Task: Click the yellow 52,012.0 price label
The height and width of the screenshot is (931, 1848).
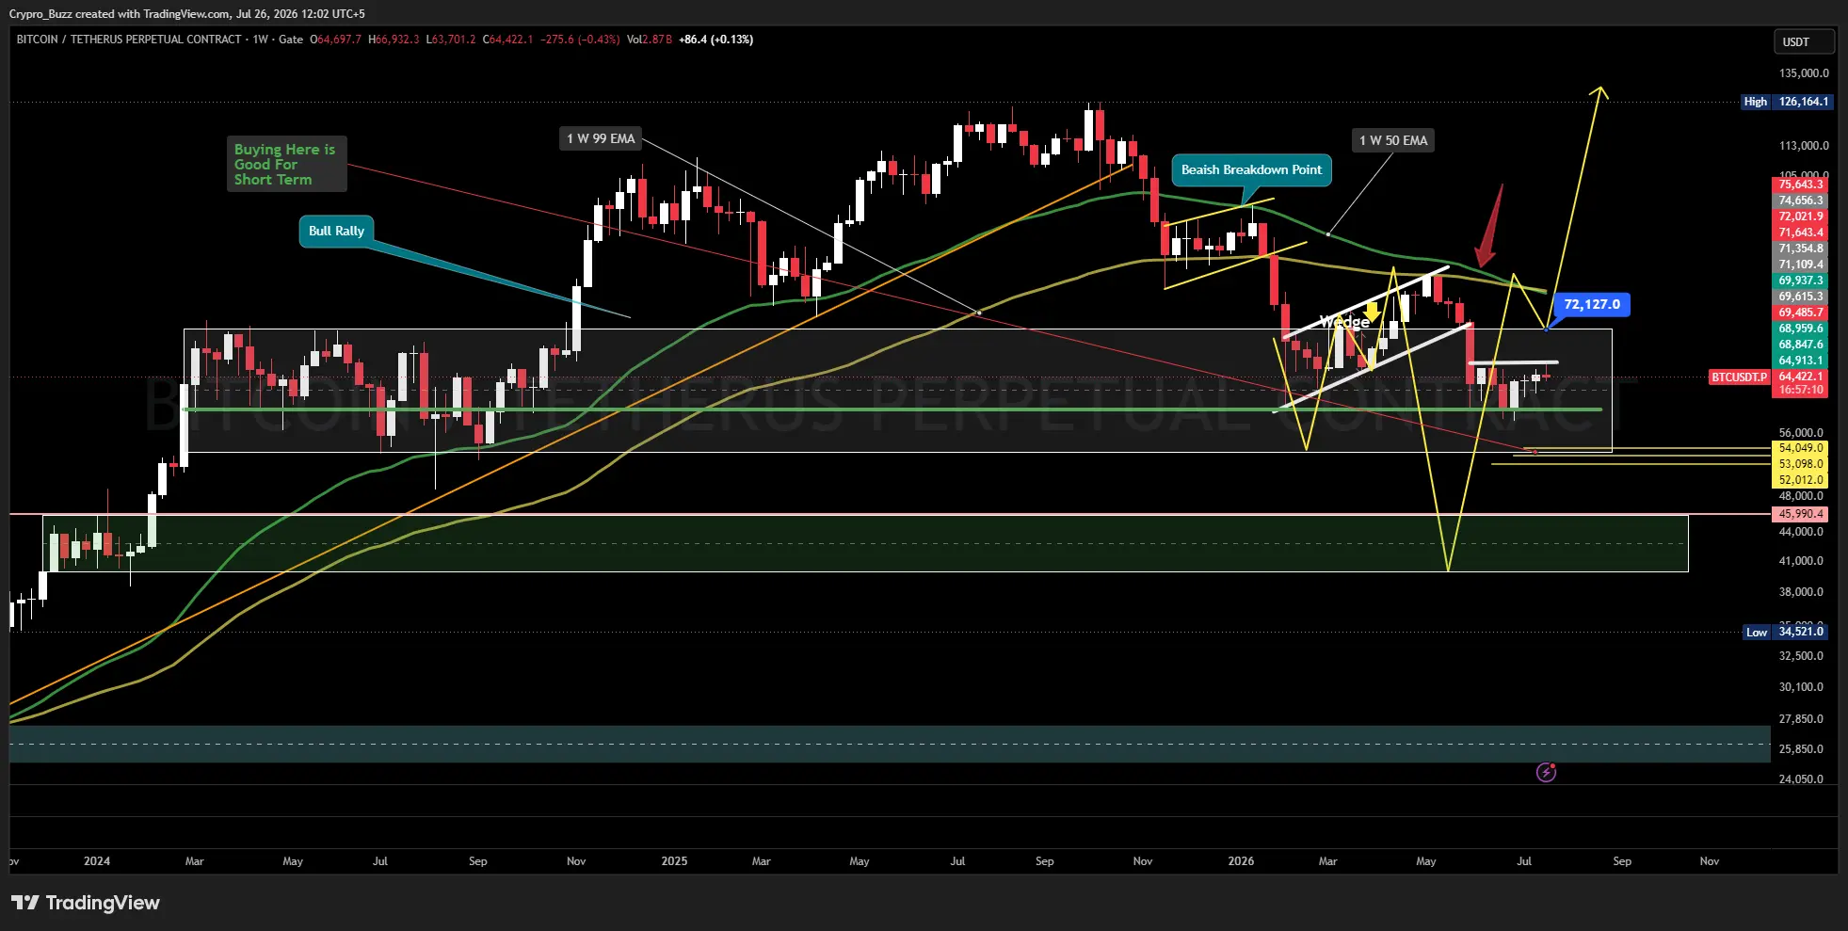Action: click(1800, 480)
